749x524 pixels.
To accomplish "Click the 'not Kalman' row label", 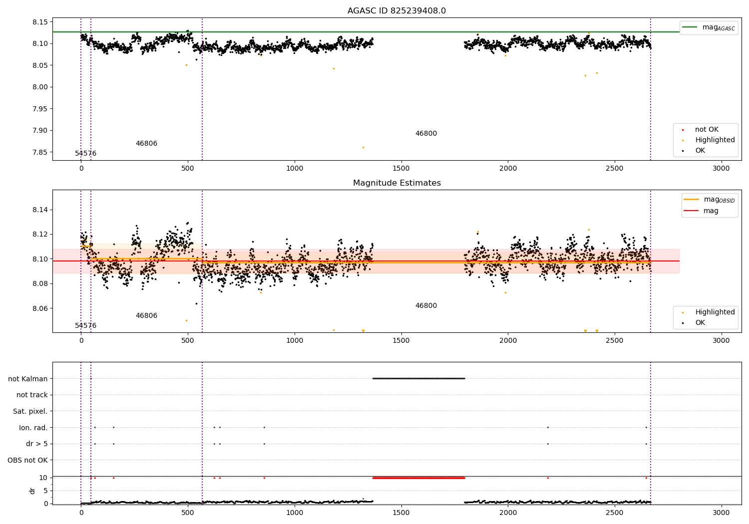I will 28,379.
